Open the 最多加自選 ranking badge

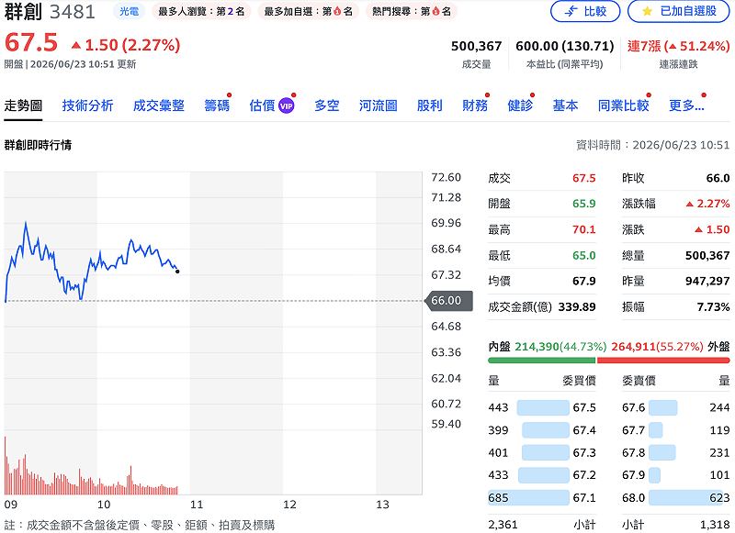tap(308, 11)
